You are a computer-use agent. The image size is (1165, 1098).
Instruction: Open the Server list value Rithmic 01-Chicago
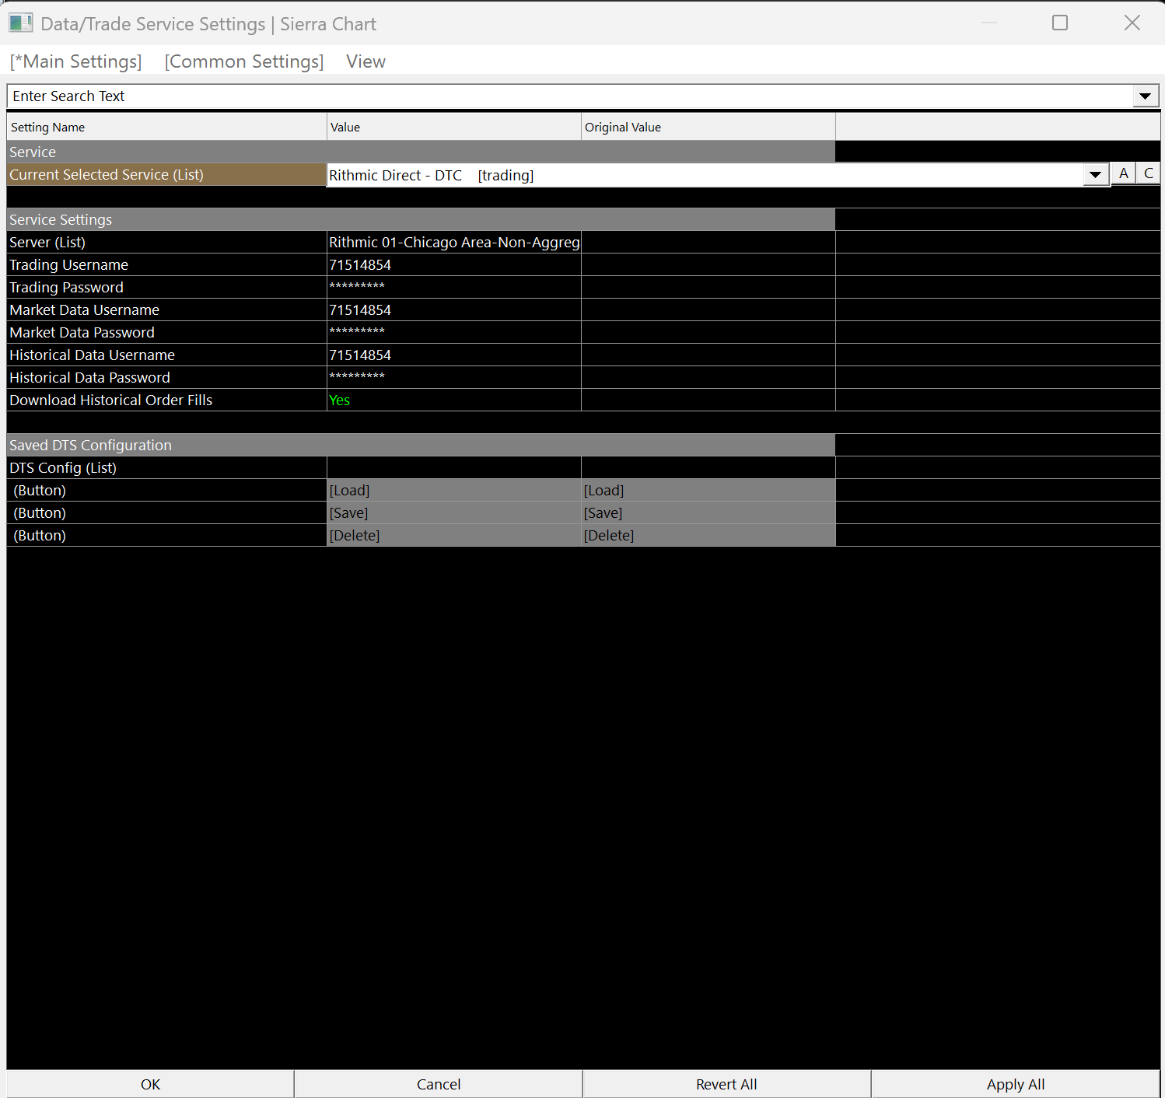[x=454, y=243]
